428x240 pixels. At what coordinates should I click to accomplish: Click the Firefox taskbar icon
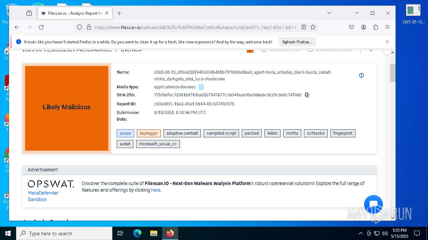[x=170, y=233]
